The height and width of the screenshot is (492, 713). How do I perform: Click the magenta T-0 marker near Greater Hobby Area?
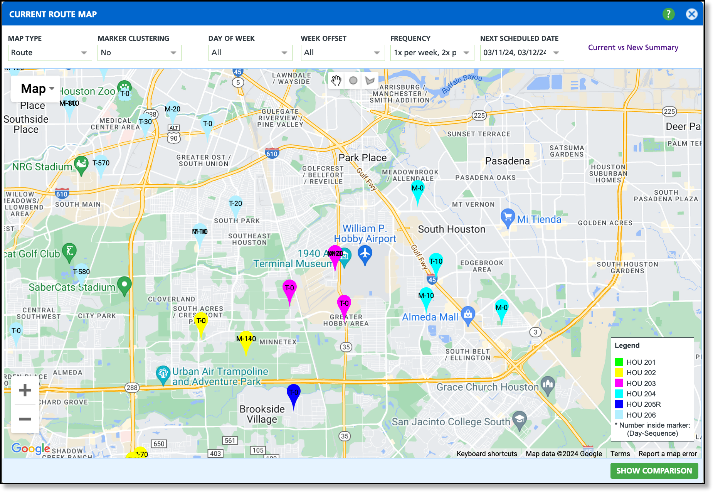[x=344, y=307]
